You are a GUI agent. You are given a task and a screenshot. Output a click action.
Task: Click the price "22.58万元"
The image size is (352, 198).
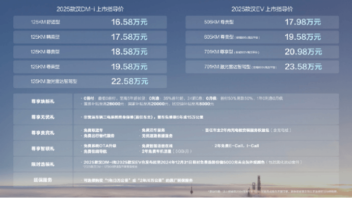coord(130,81)
